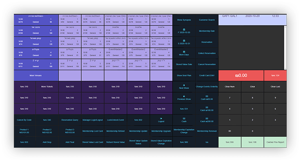Pay with the Cash button
The height and width of the screenshot is (162, 301).
pyautogui.click(x=184, y=120)
